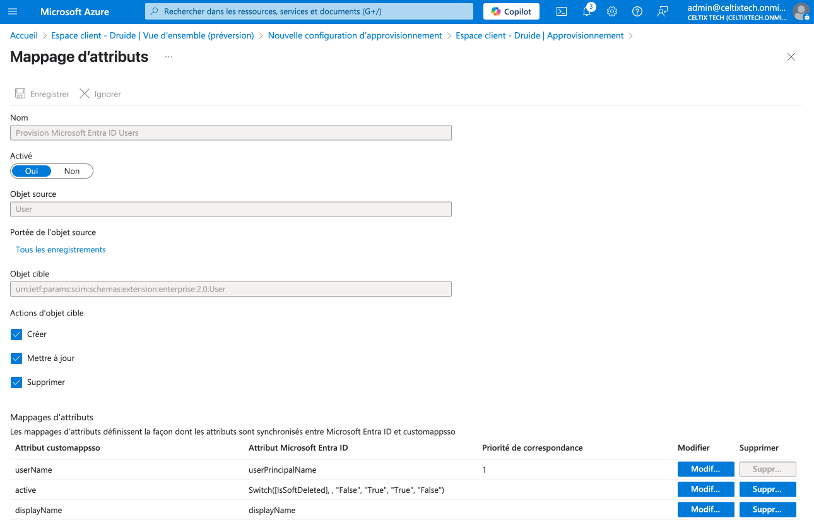Switch Activé toggle to Non
This screenshot has width=814, height=520.
(72, 171)
